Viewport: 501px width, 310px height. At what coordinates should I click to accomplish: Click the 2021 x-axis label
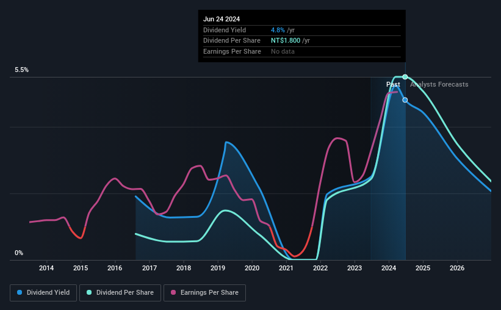286,268
